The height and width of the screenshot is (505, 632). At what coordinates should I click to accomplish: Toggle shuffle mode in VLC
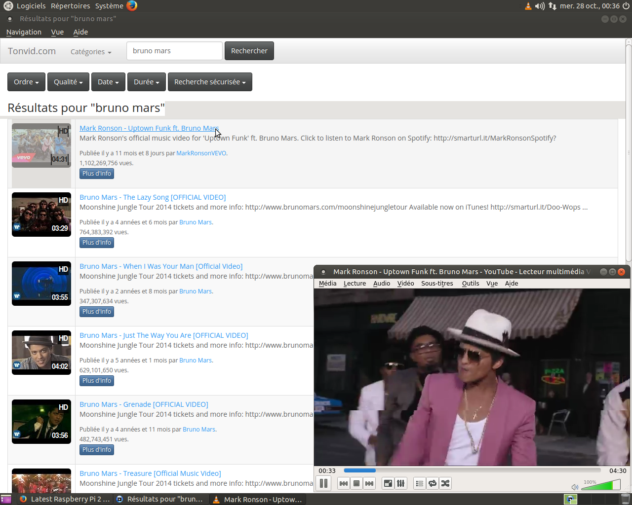pos(445,483)
